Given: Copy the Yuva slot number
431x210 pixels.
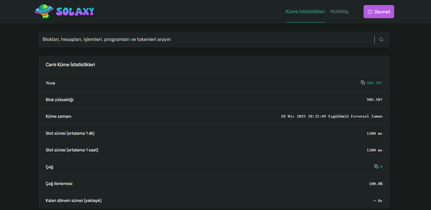Looking at the screenshot, I should pyautogui.click(x=363, y=83).
